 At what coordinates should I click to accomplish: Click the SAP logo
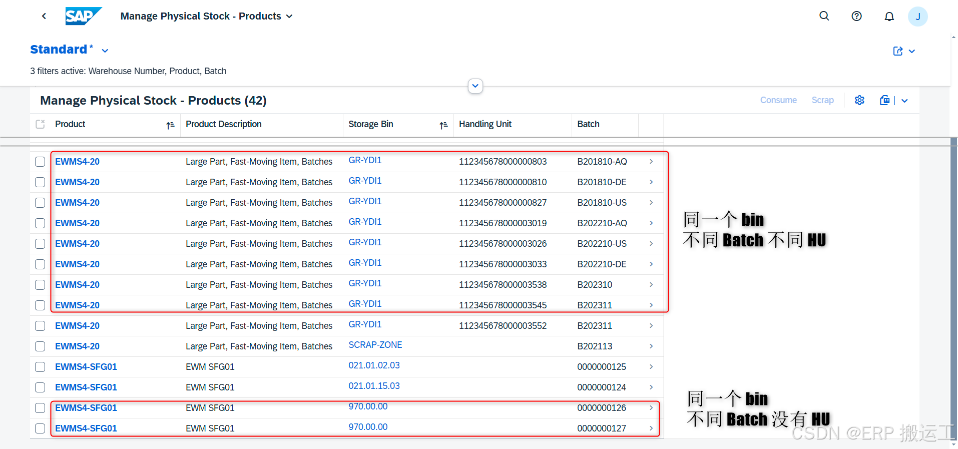(x=84, y=16)
